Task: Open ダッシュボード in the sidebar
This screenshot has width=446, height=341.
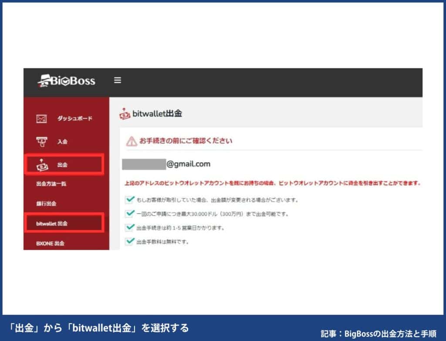Action: click(x=75, y=118)
